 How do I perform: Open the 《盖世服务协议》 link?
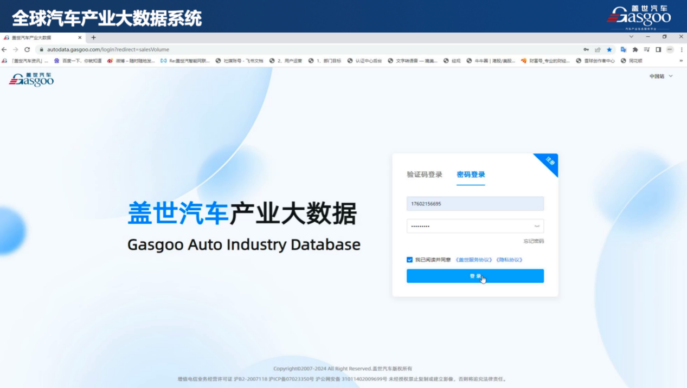pyautogui.click(x=474, y=260)
